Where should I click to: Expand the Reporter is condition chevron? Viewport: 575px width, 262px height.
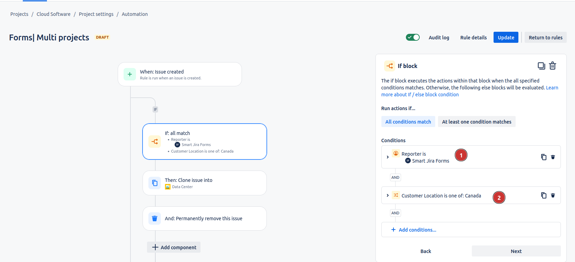(x=388, y=157)
